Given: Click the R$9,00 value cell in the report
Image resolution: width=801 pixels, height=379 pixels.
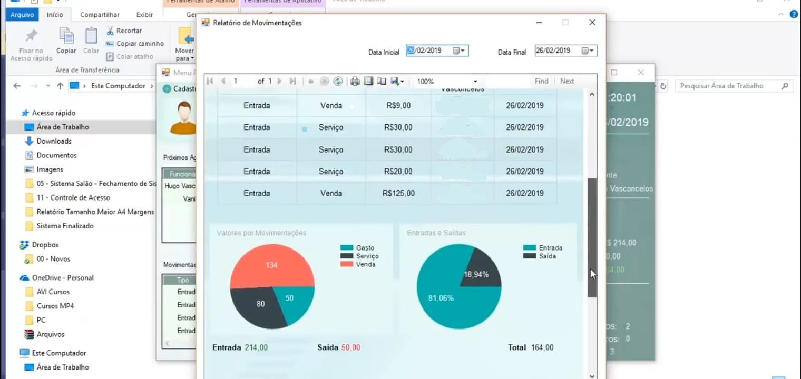Looking at the screenshot, I should point(398,105).
